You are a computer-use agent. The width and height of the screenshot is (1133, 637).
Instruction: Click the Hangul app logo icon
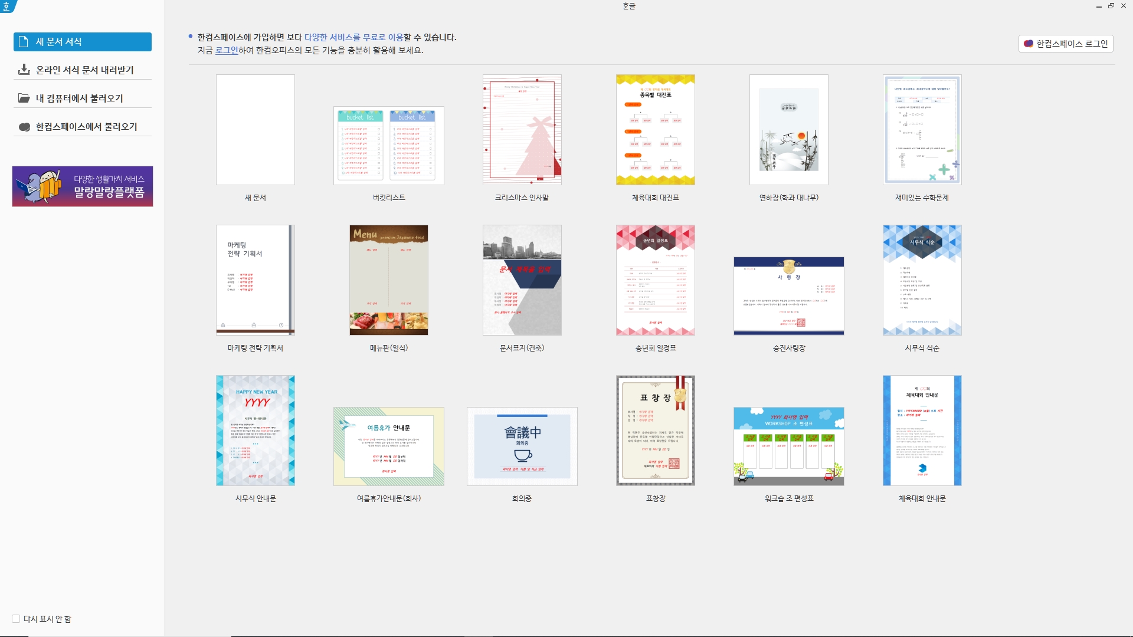coord(6,6)
